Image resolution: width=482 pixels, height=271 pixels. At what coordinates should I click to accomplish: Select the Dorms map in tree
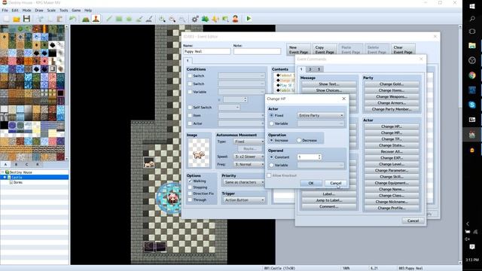pyautogui.click(x=18, y=182)
